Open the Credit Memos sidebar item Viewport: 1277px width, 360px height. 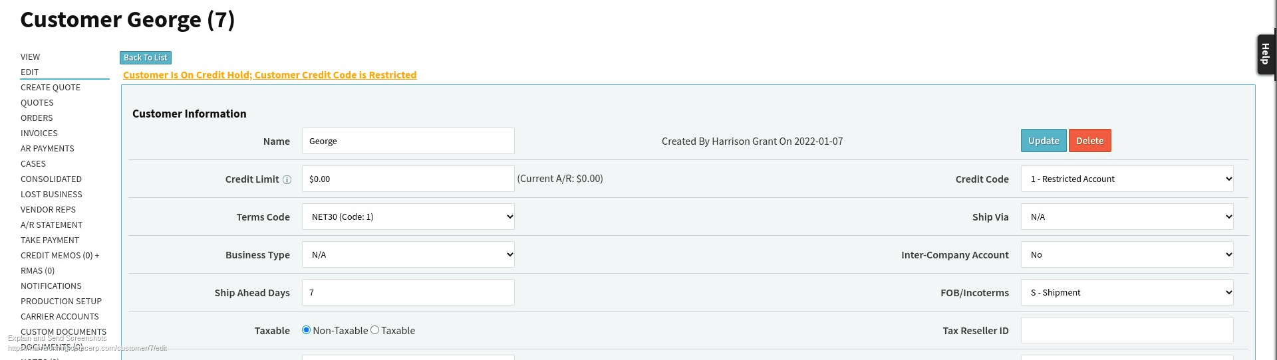coord(60,255)
